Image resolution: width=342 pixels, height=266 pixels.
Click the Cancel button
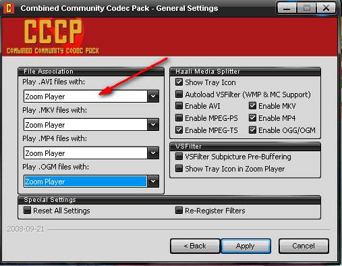pos(304,246)
